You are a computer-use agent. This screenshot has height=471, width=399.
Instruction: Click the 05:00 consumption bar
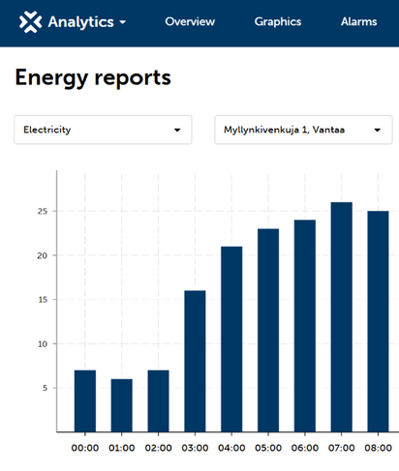pos(268,331)
